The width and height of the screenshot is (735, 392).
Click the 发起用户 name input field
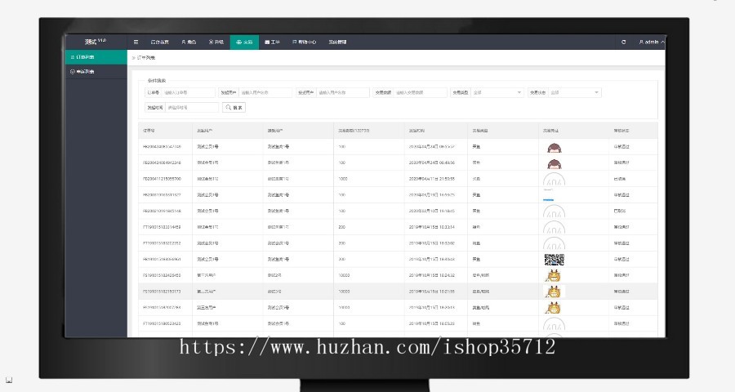(x=265, y=93)
